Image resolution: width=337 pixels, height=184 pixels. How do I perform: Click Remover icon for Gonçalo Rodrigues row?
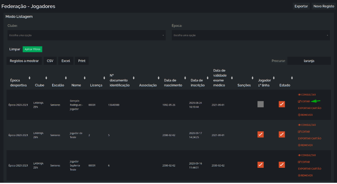(299, 115)
